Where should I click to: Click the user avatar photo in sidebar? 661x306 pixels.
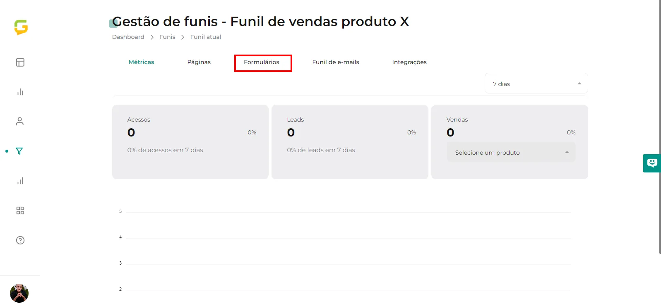[x=19, y=293]
